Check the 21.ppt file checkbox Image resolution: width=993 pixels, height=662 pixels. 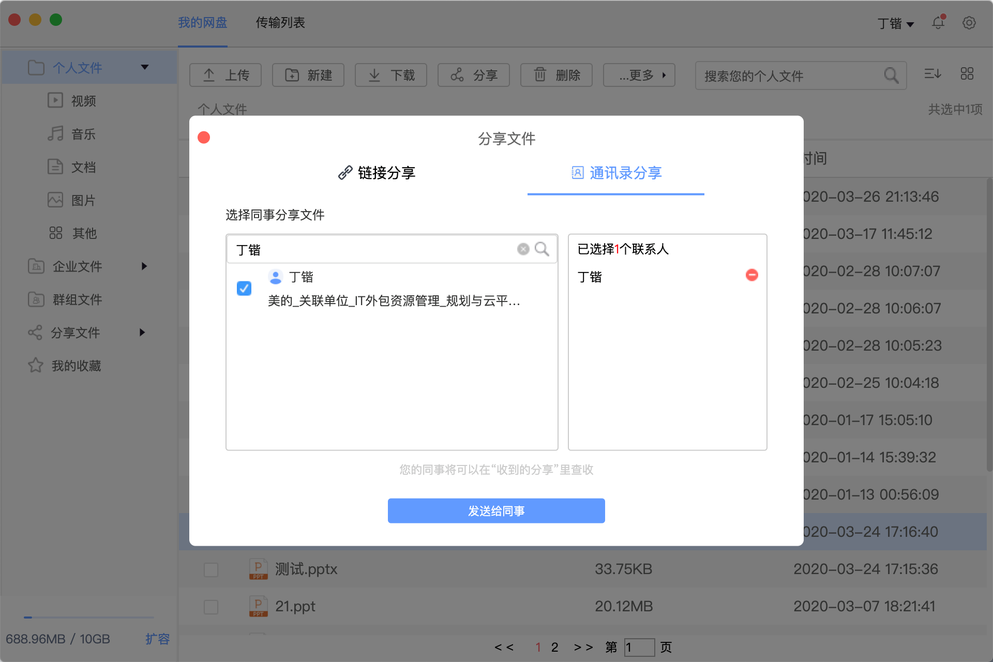(211, 607)
